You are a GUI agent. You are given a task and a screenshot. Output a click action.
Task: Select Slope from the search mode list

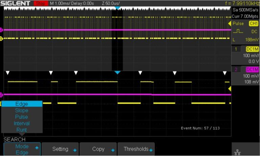pos(22,110)
